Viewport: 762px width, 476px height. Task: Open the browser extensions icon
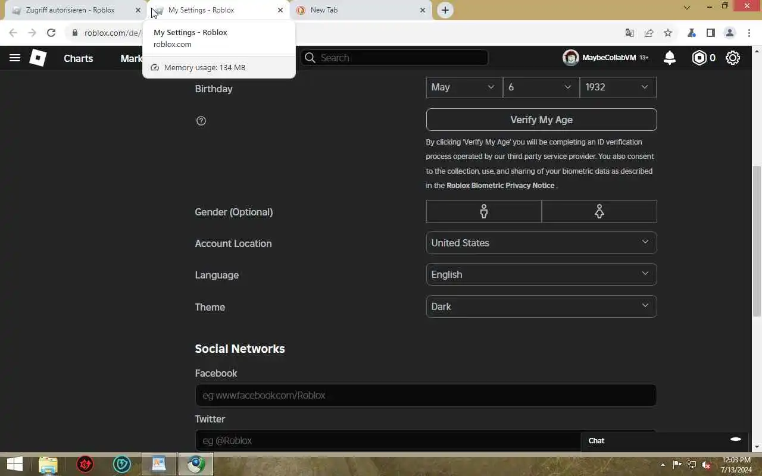691,33
